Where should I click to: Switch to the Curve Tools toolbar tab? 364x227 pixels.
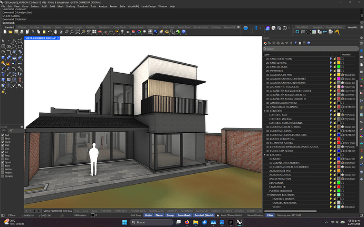pos(119,27)
